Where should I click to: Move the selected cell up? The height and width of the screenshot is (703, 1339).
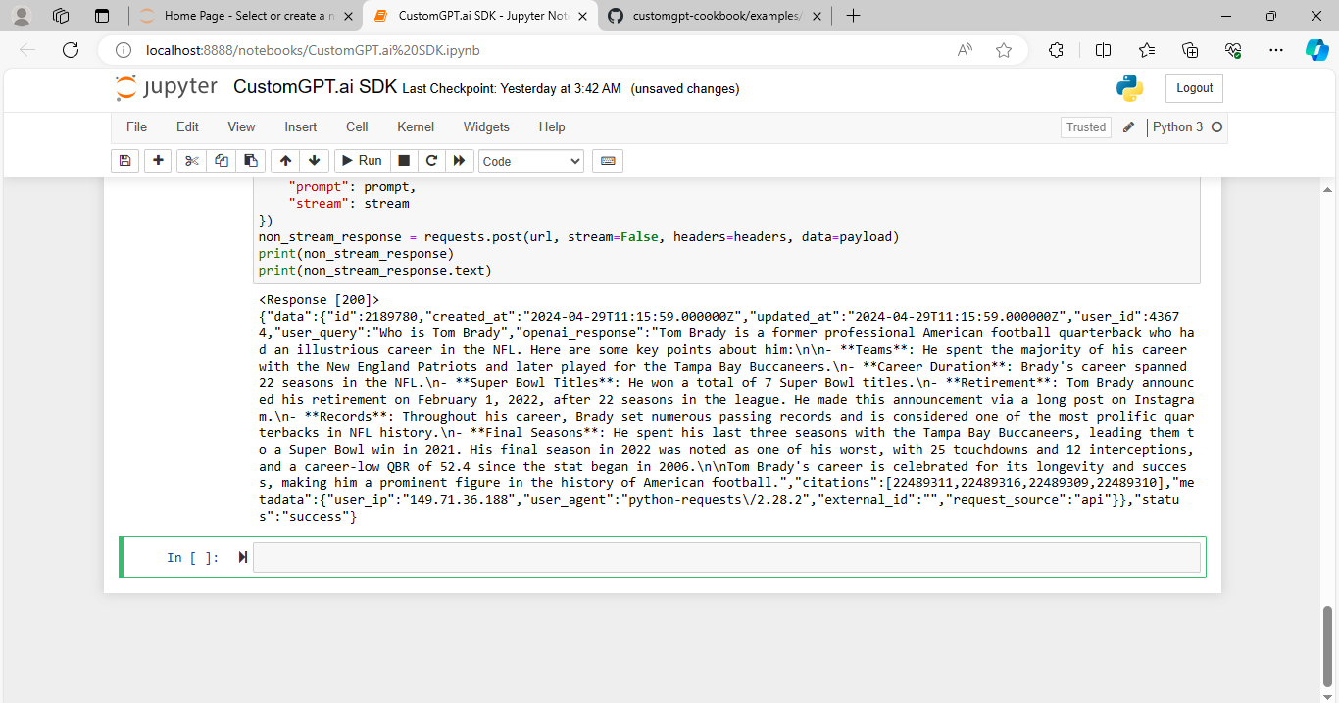pos(285,160)
